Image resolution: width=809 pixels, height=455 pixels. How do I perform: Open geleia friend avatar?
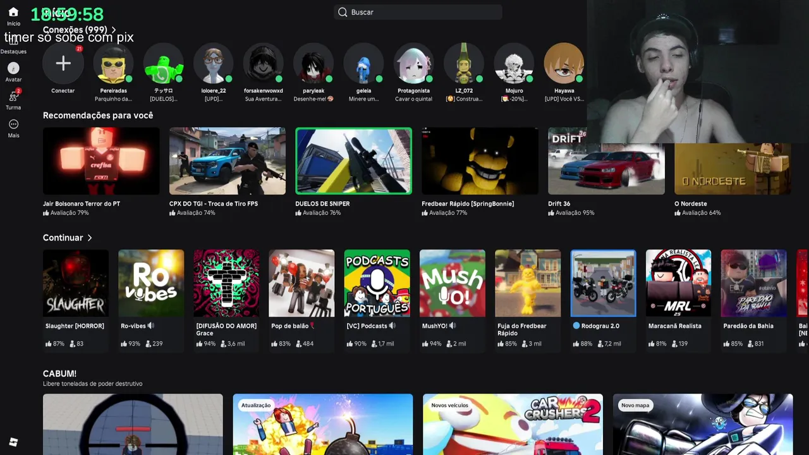[x=363, y=63]
